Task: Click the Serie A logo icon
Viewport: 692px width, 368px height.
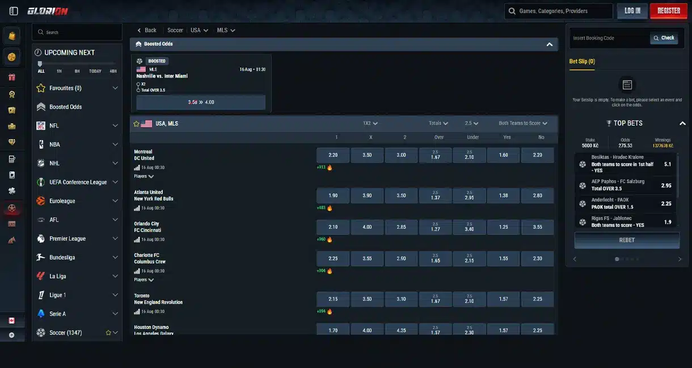Action: pos(41,314)
